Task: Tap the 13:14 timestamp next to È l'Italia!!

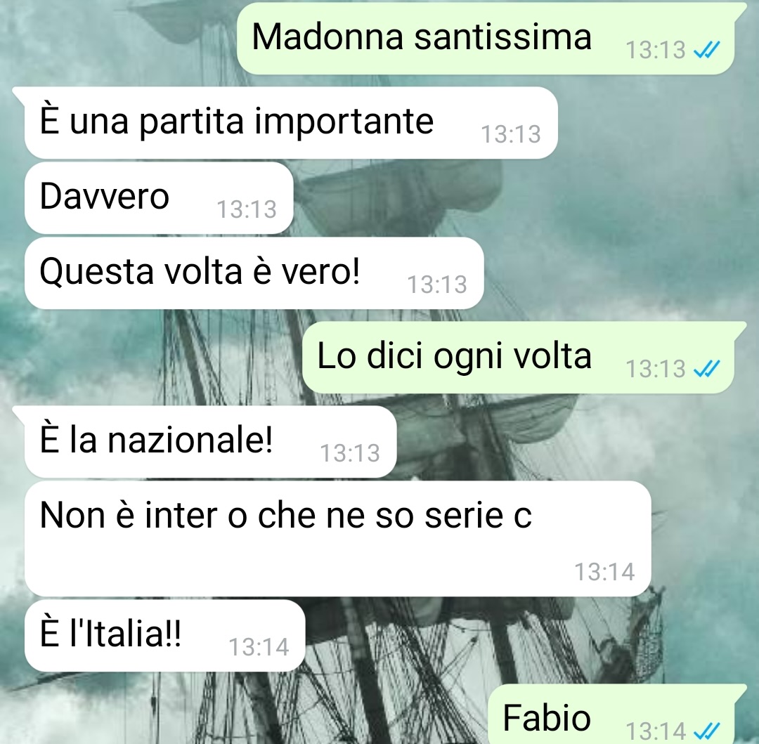Action: [259, 647]
